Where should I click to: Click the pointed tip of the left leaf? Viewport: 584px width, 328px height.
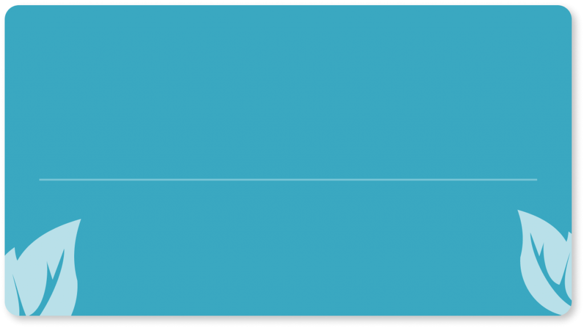79,220
